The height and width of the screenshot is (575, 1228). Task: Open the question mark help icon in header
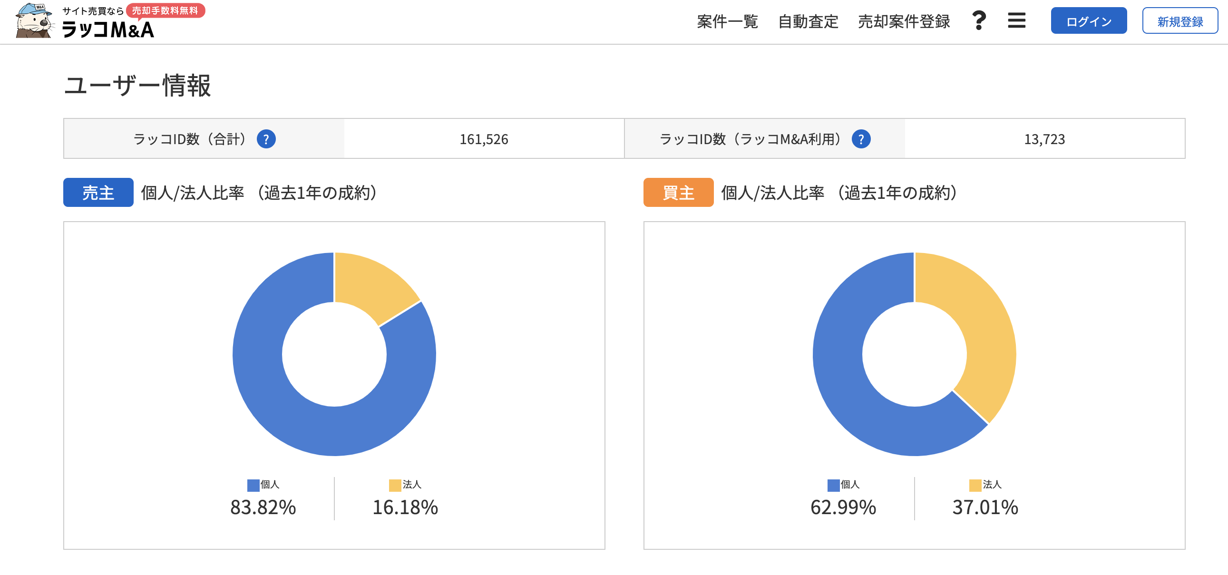(x=979, y=20)
